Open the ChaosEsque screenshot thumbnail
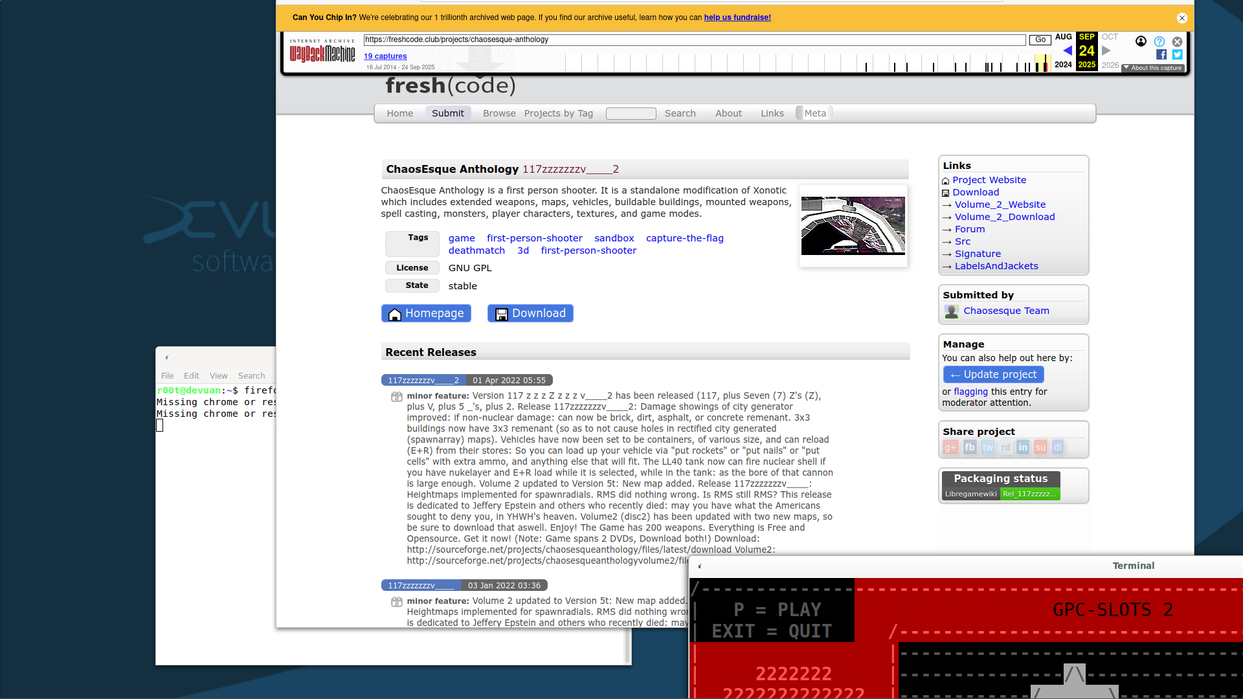Image resolution: width=1243 pixels, height=699 pixels. click(853, 226)
